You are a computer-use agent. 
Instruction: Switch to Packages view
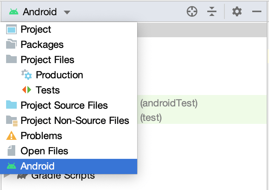pyautogui.click(x=42, y=44)
